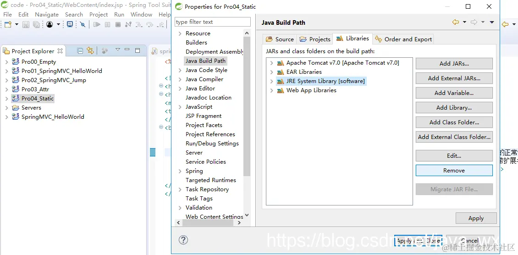Click Add JARs... button
This screenshot has height=255, width=518.
coord(454,64)
